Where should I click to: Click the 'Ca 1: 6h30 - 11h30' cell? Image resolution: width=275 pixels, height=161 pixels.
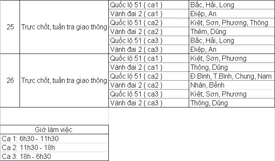tap(54, 138)
